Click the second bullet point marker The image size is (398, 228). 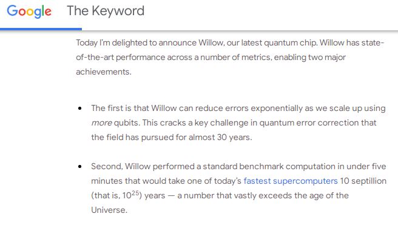click(80, 167)
